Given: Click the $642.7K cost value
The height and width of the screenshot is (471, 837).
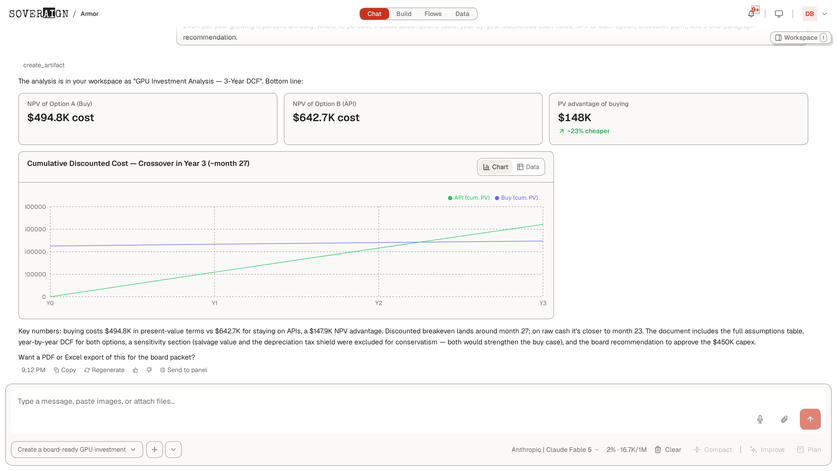Looking at the screenshot, I should click(326, 117).
